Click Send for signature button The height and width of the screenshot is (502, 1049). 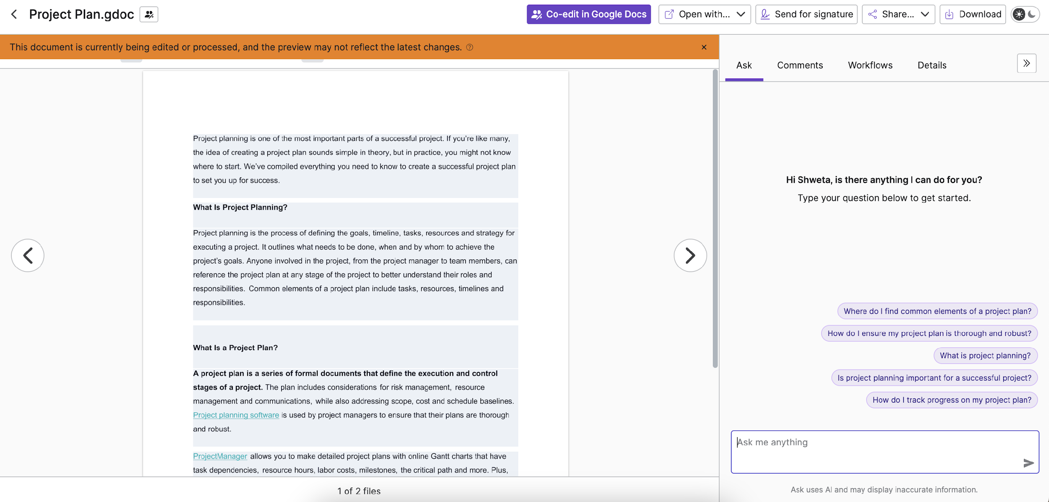point(806,14)
